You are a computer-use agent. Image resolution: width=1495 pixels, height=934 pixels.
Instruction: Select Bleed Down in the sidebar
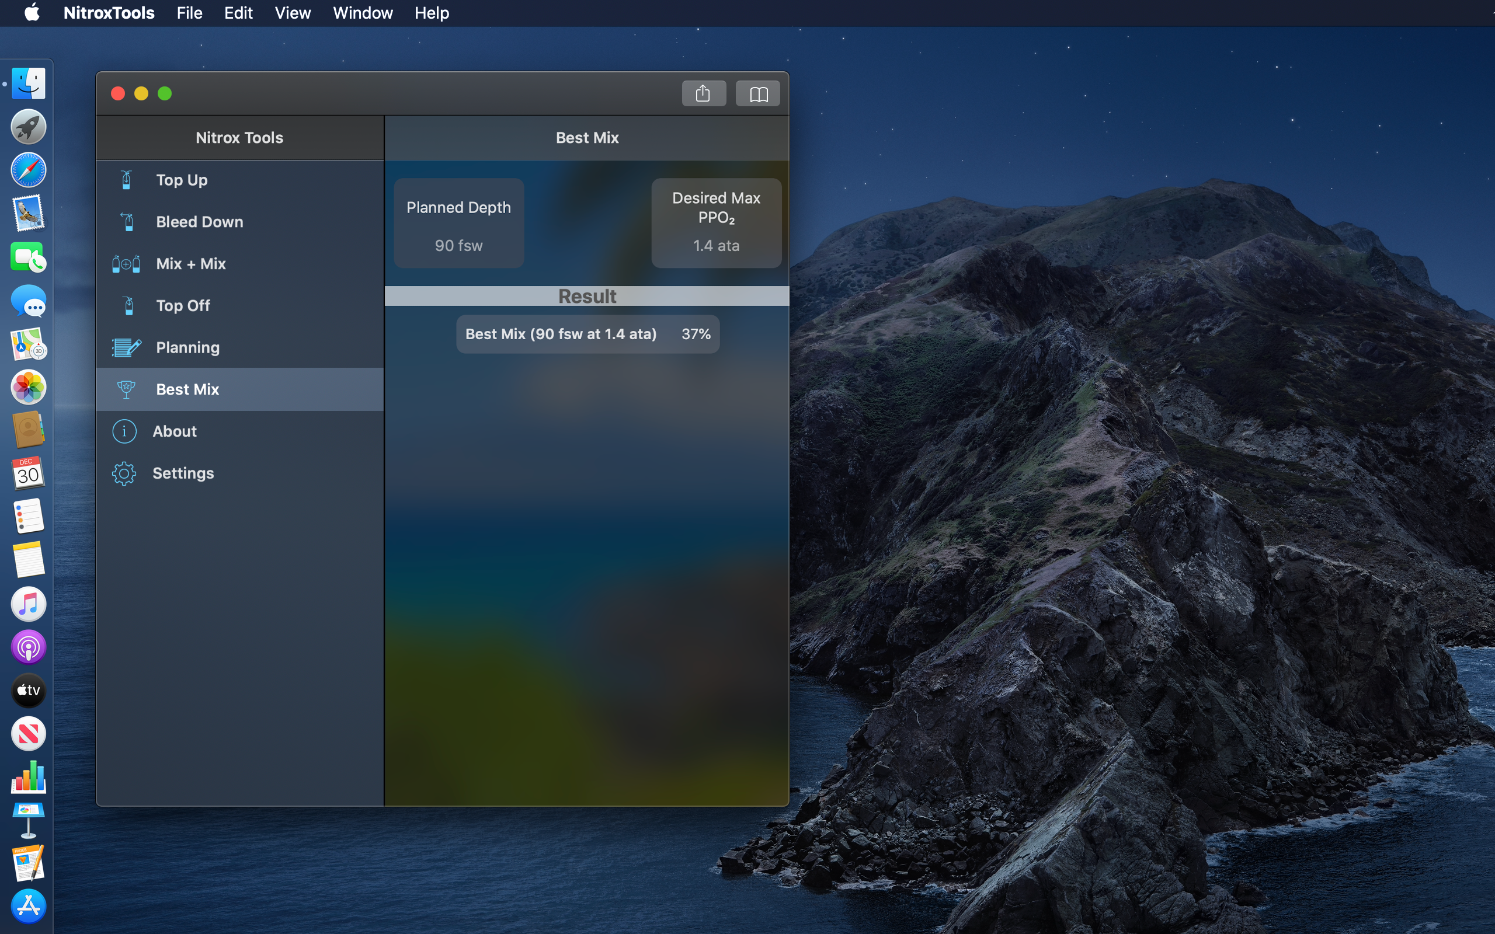[x=241, y=222]
